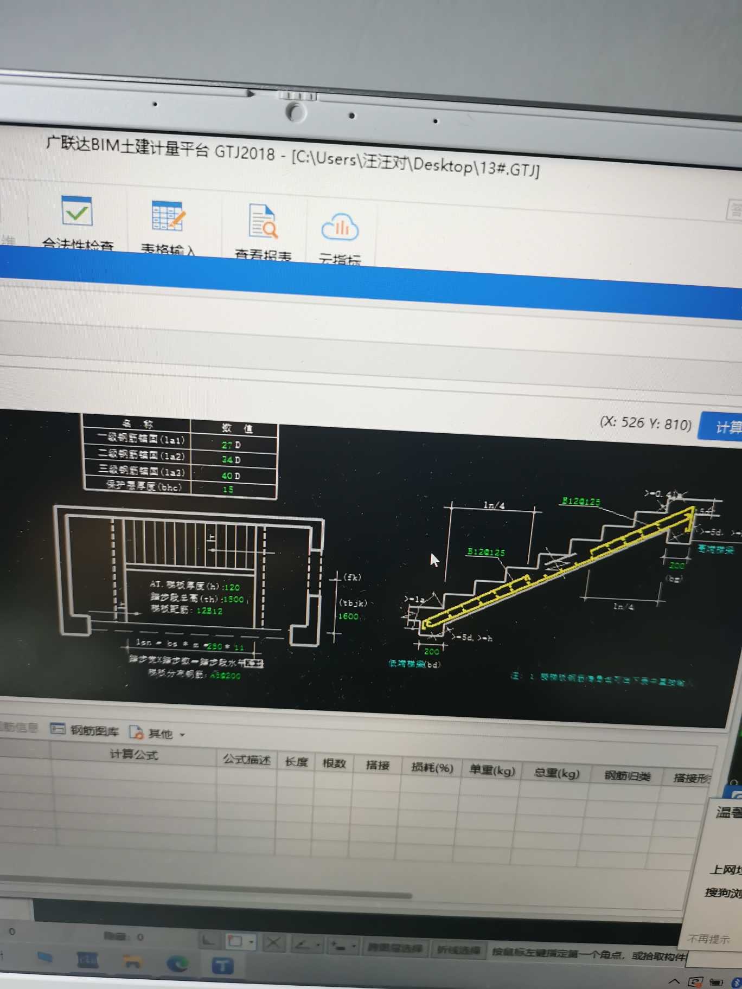
Task: Edit the stair slab thickness value 120
Action: [x=231, y=587]
